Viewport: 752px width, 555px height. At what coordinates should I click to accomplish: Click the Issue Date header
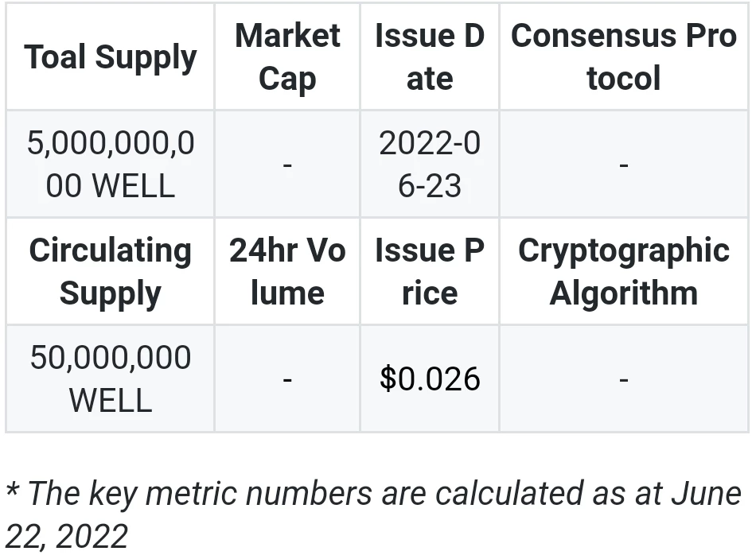click(430, 56)
